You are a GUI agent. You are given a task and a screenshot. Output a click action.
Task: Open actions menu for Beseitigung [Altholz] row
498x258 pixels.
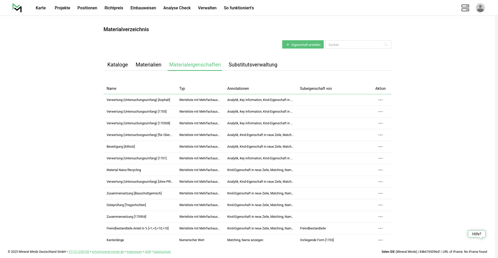[x=380, y=147]
